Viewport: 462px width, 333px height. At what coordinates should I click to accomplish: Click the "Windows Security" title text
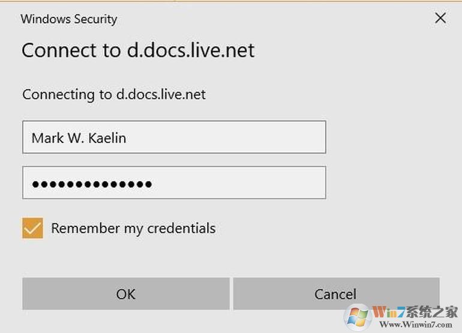tap(68, 19)
